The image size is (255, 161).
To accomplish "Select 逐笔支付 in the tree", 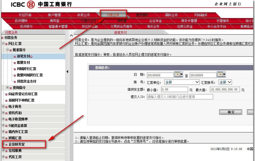I will (x=23, y=56).
